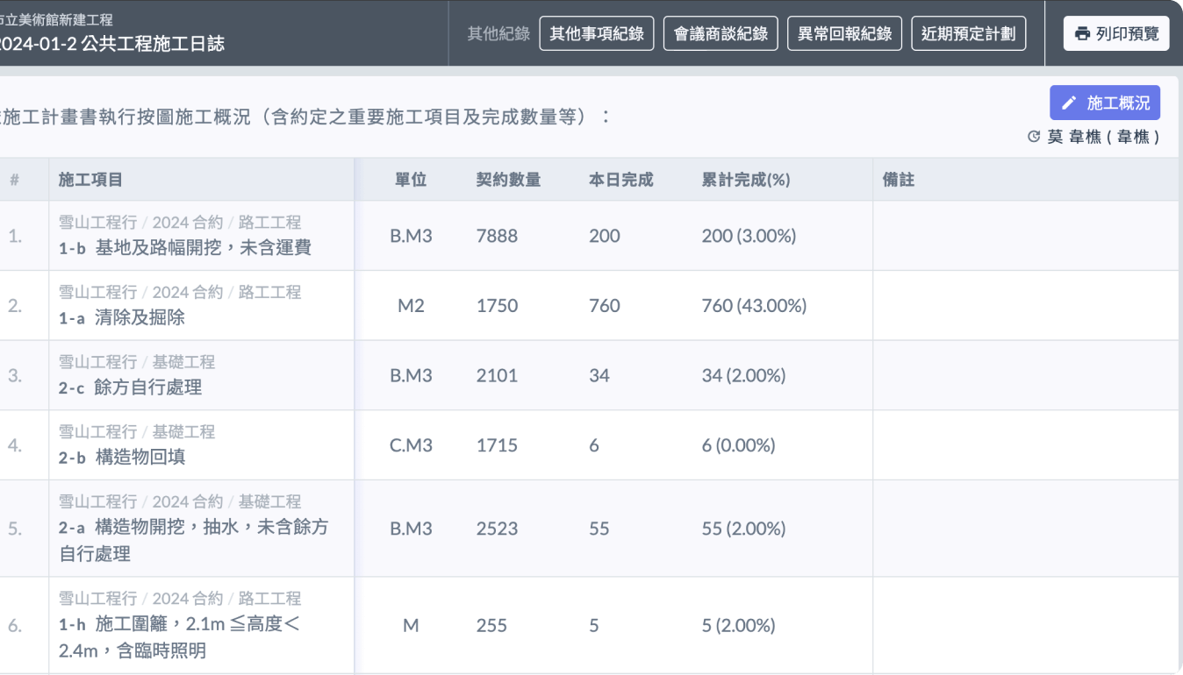The height and width of the screenshot is (675, 1183).
Task: Click contract quantity 2101
Action: (x=497, y=375)
